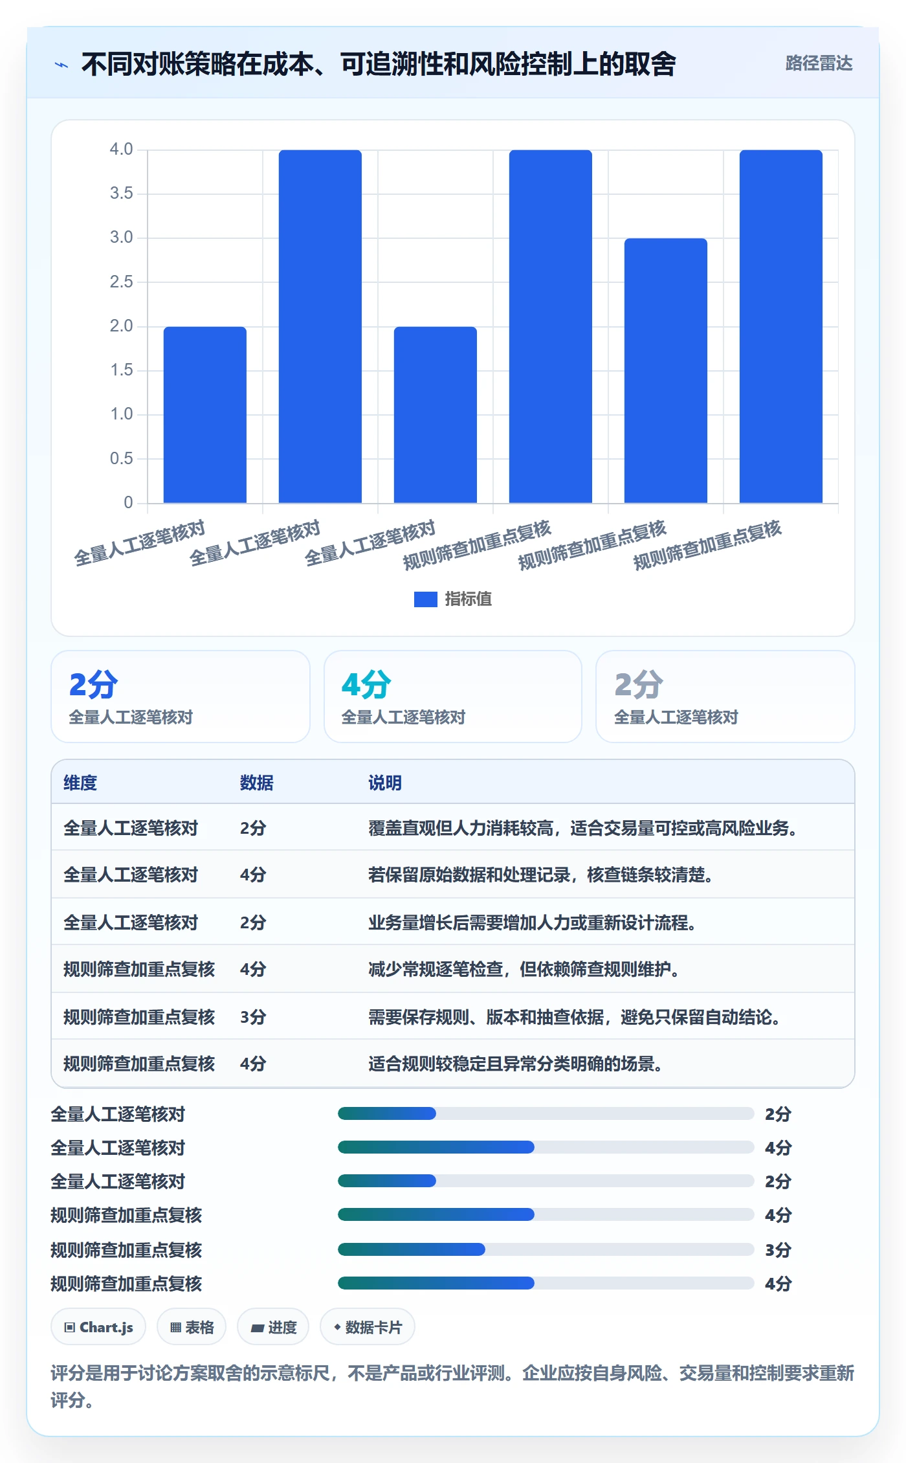Click the lightning icon beside the title

point(61,65)
